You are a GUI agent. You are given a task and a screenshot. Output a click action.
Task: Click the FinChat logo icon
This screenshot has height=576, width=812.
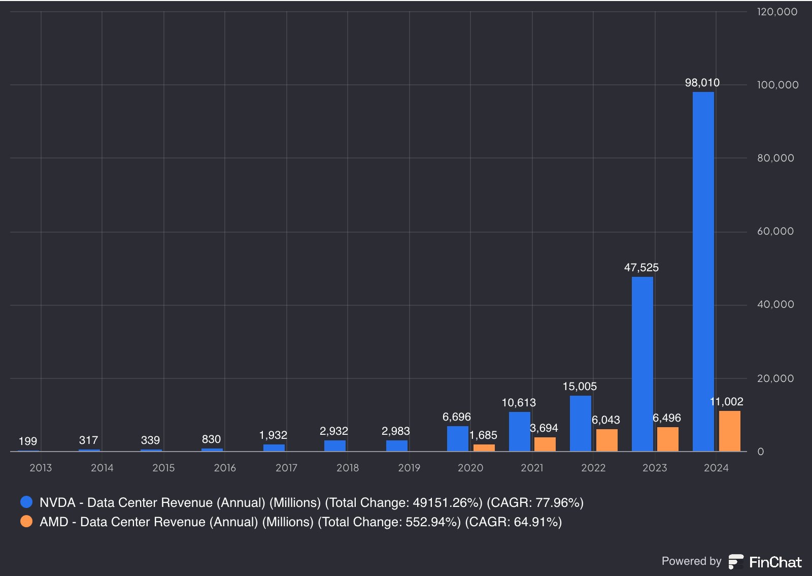tap(736, 561)
